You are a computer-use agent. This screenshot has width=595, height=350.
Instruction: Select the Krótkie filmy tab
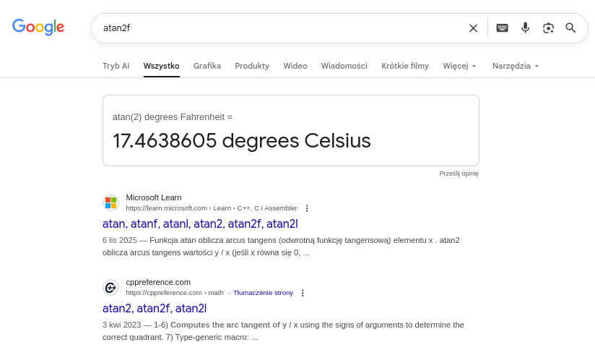click(x=405, y=66)
